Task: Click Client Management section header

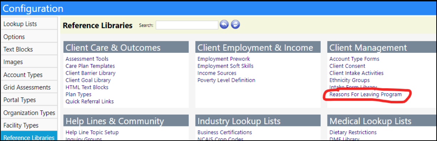Action: [x=382, y=47]
